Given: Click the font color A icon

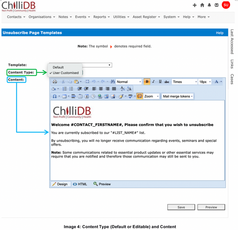Looking at the screenshot, I should click(217, 82).
